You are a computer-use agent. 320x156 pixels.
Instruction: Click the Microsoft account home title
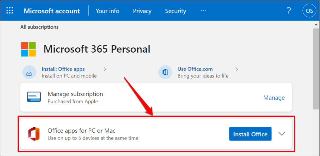coord(52,11)
